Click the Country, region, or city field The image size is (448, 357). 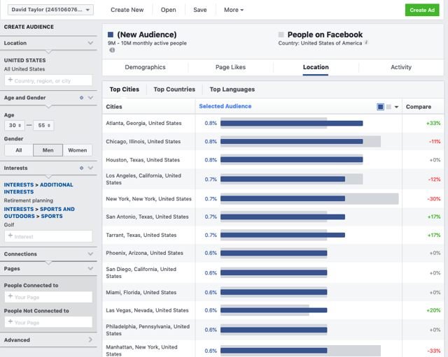pos(48,80)
